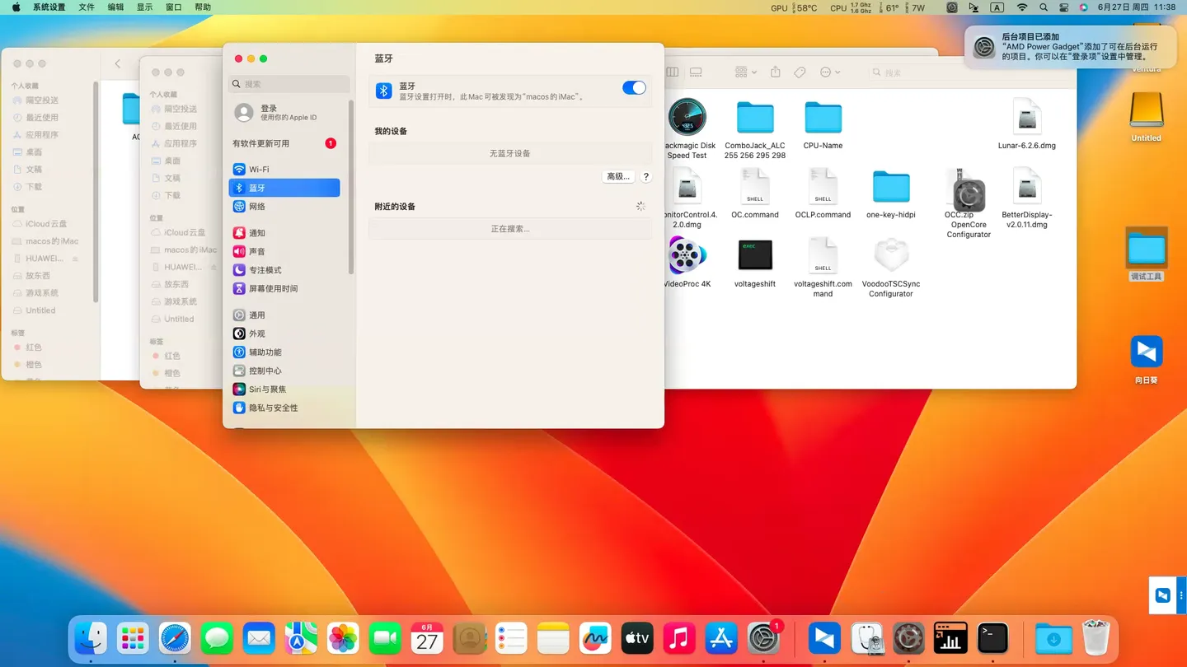Open the 编辑 menu in menu bar

(115, 7)
